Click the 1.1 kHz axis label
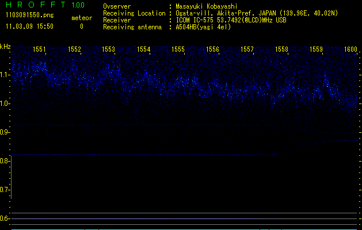The width and height of the screenshot is (362, 230). coord(5,75)
